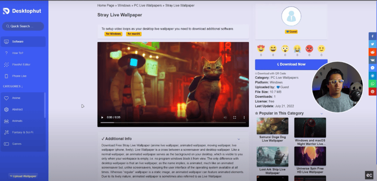This screenshot has height=181, width=377.
Task: Click the Home Page breadcrumb link
Action: point(105,5)
